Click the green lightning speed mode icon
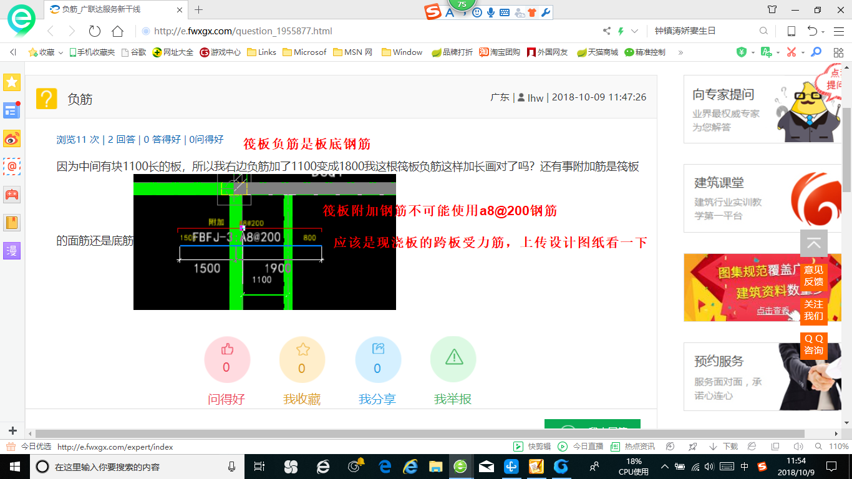Image resolution: width=852 pixels, height=479 pixels. click(621, 31)
